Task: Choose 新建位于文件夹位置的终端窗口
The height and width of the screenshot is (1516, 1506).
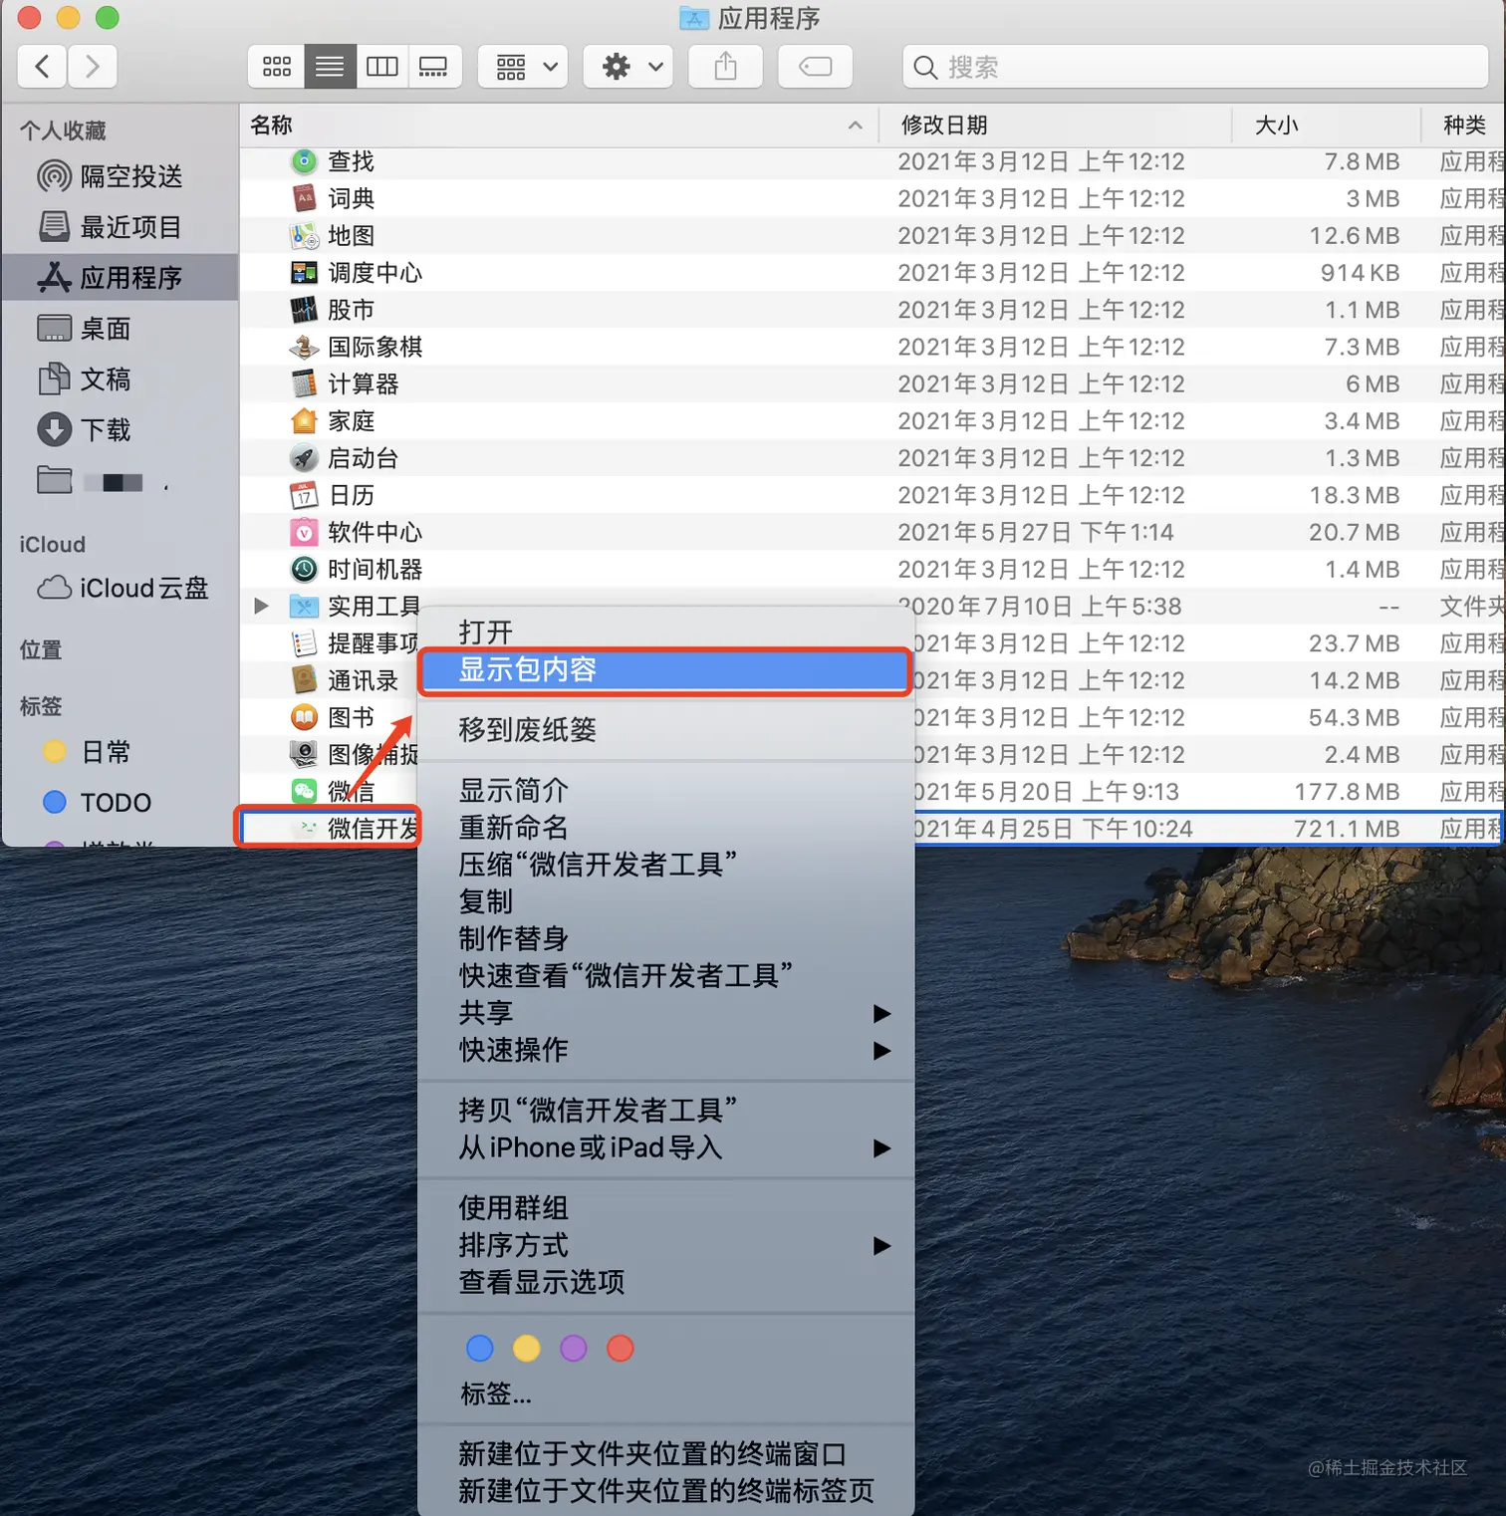Action: pyautogui.click(x=665, y=1454)
